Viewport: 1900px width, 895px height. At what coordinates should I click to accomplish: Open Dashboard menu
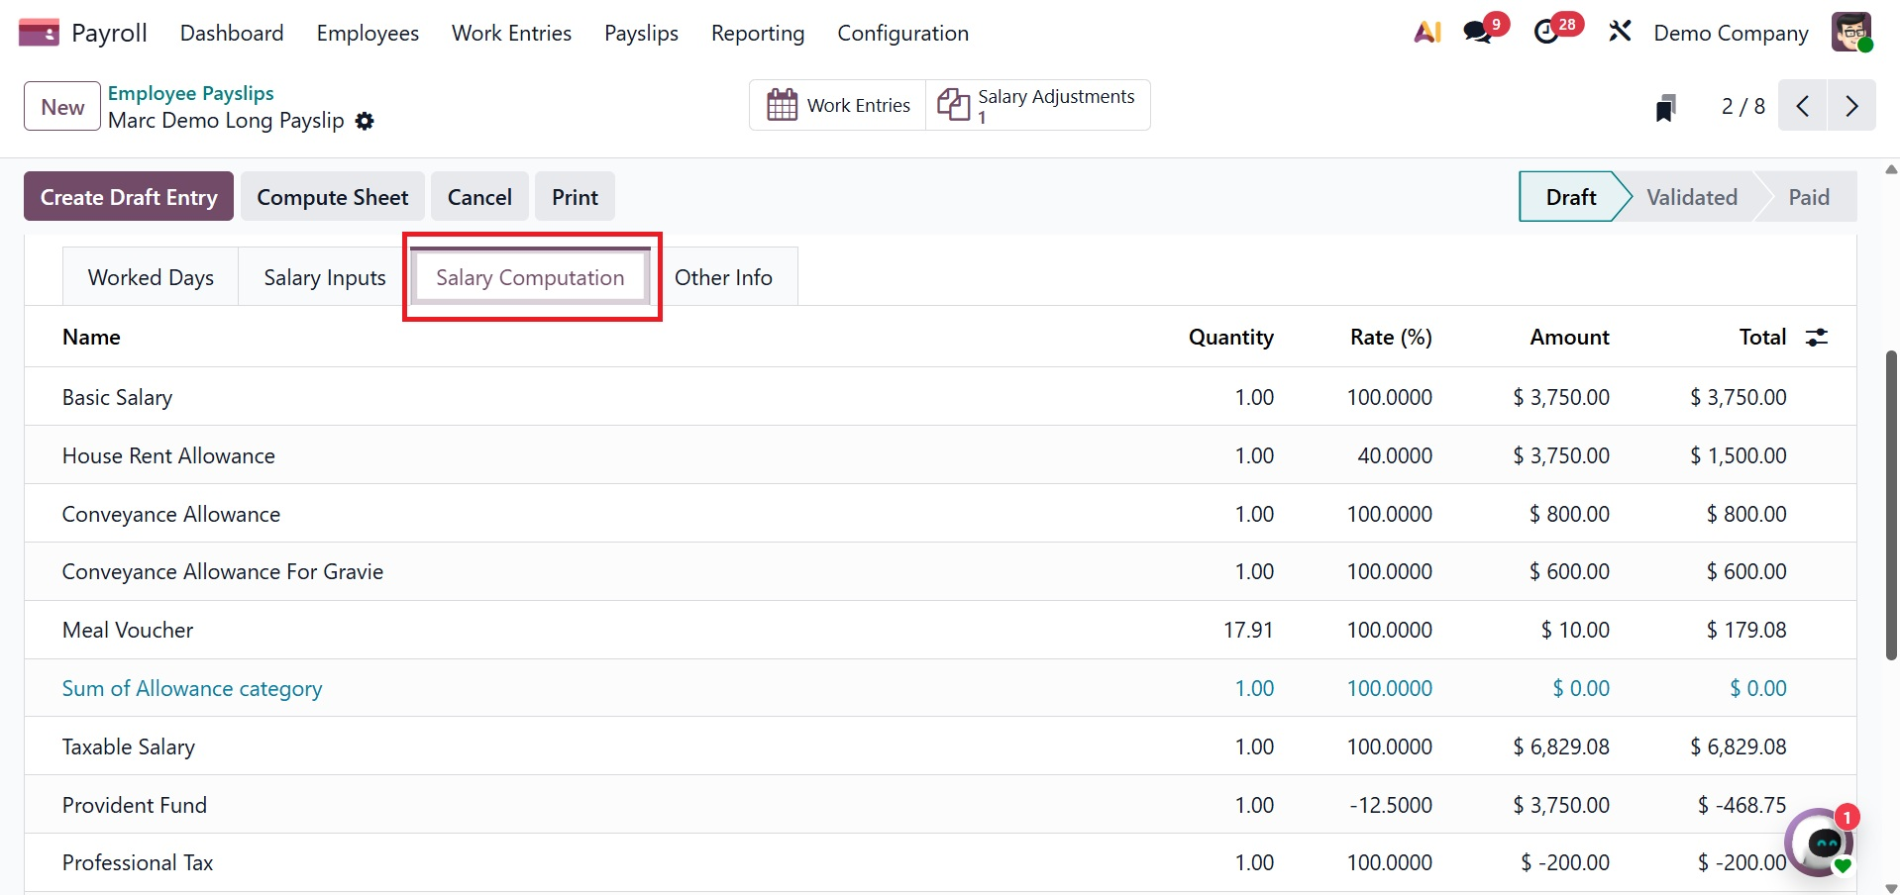pos(232,33)
